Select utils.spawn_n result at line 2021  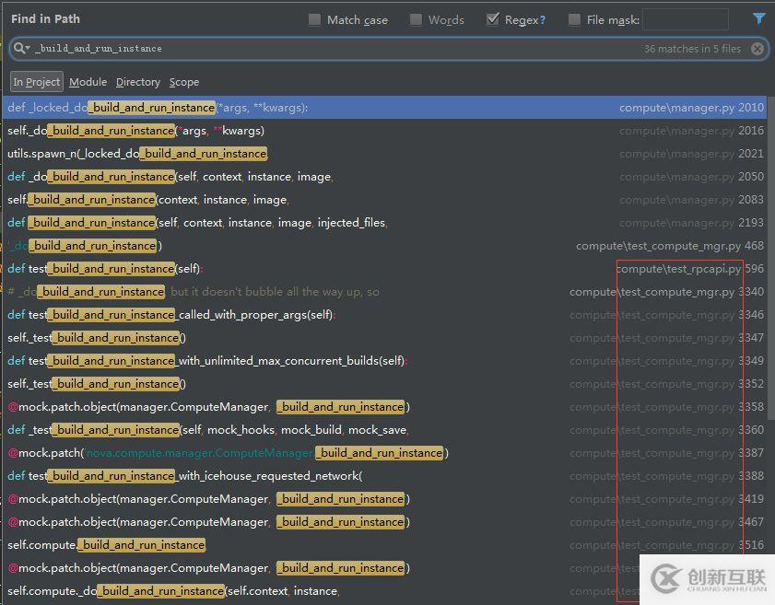tap(369, 154)
